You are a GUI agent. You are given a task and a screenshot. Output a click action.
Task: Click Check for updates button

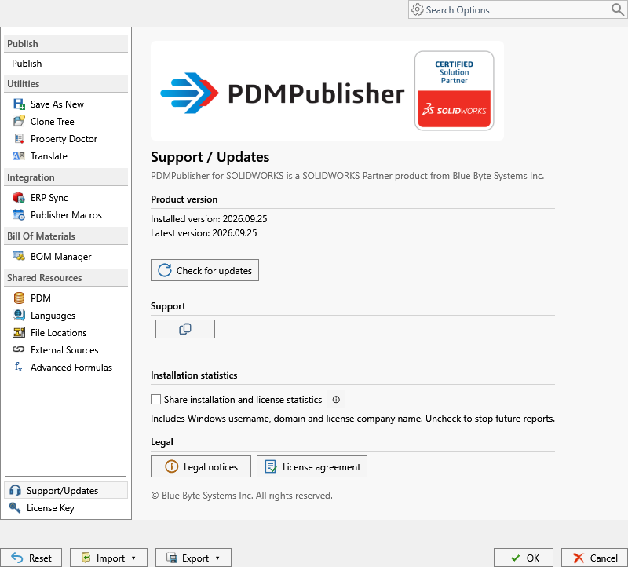click(205, 270)
